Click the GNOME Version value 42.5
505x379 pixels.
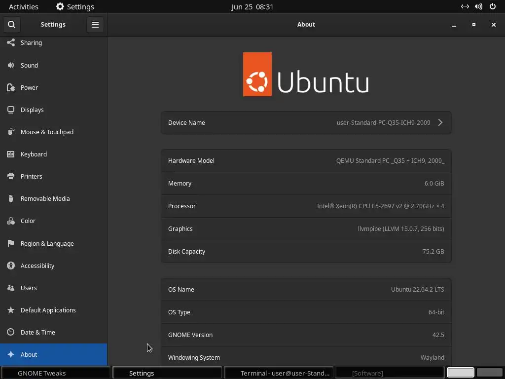[438, 335]
